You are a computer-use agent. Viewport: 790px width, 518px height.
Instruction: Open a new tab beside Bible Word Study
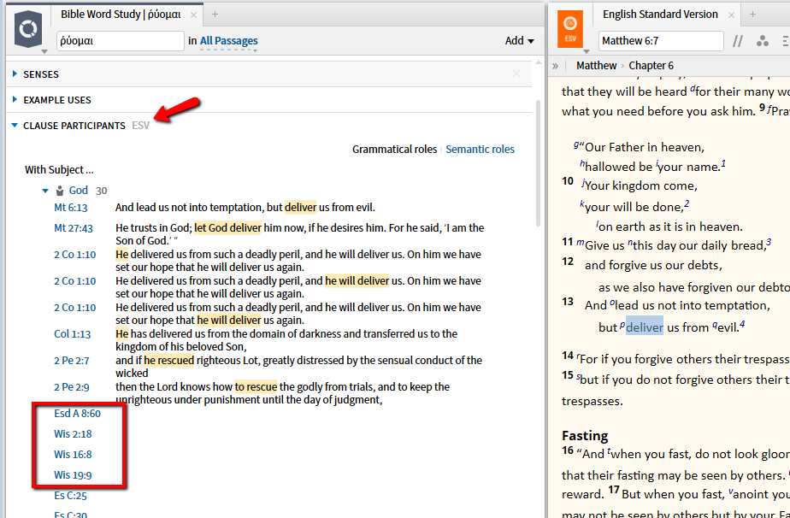tap(215, 15)
